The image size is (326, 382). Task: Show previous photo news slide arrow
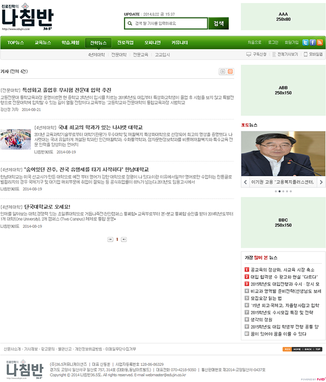pyautogui.click(x=245, y=182)
